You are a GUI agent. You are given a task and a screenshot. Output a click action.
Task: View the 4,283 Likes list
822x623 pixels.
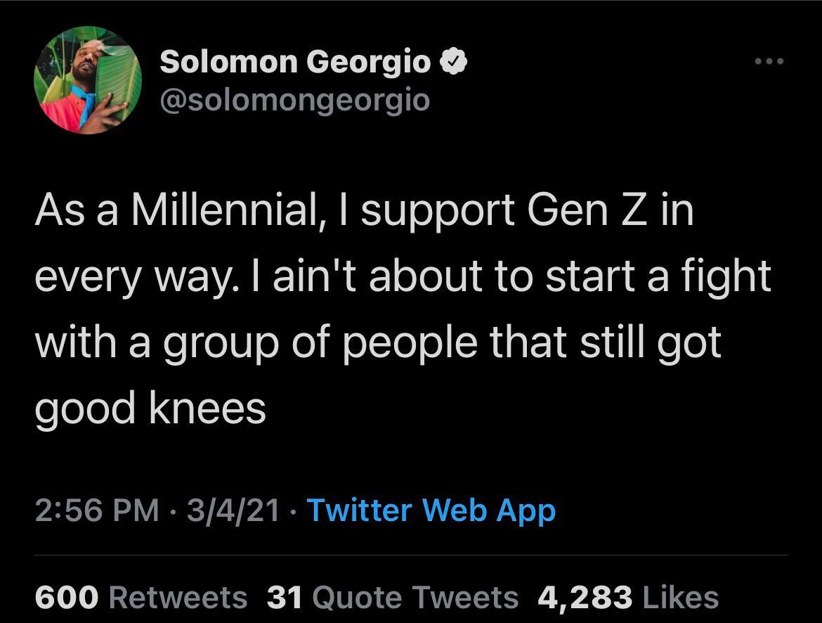coord(632,597)
